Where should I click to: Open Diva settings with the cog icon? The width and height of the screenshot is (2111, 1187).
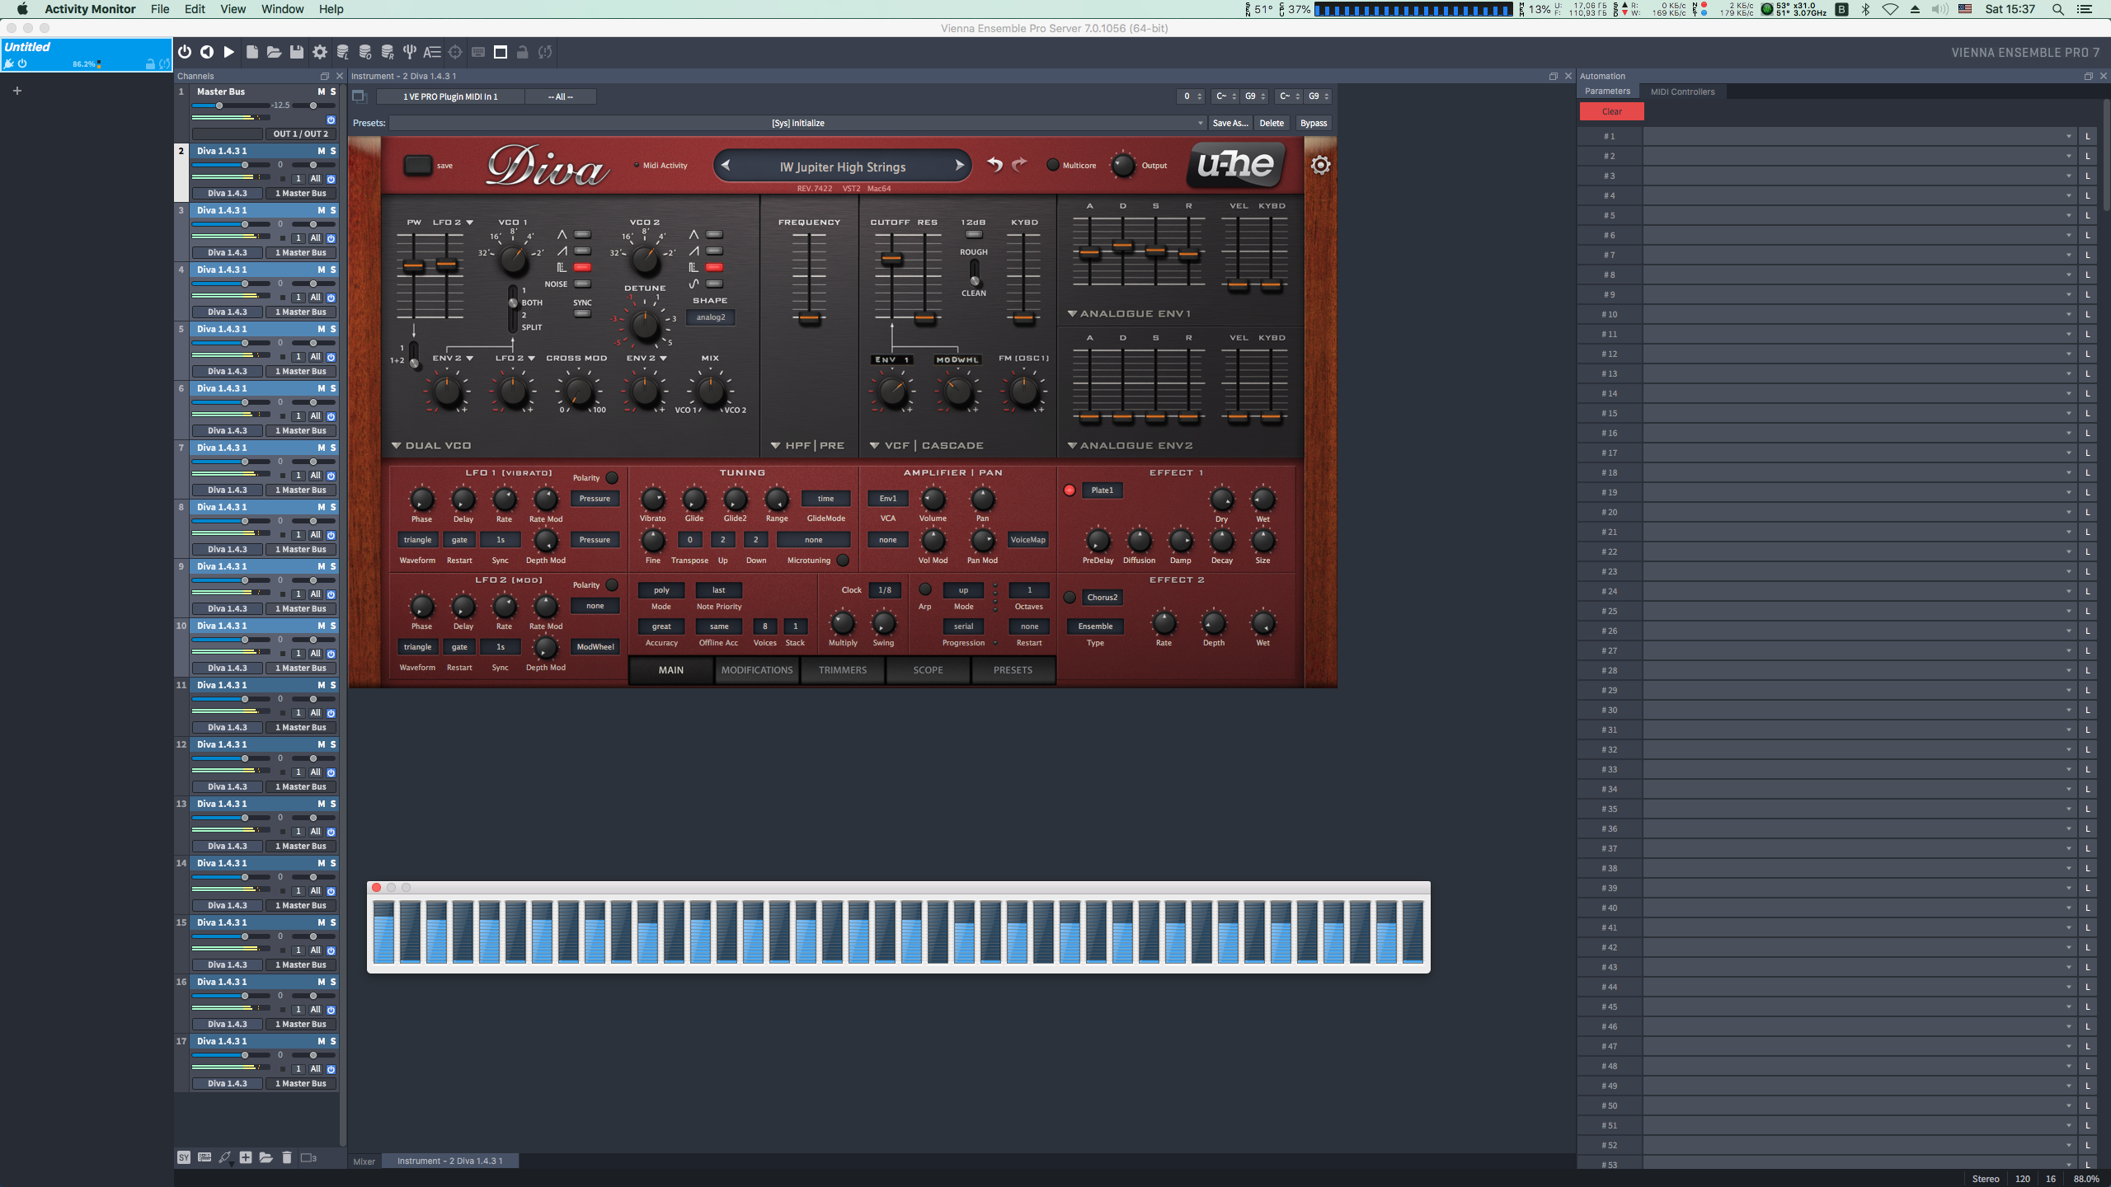(1320, 165)
